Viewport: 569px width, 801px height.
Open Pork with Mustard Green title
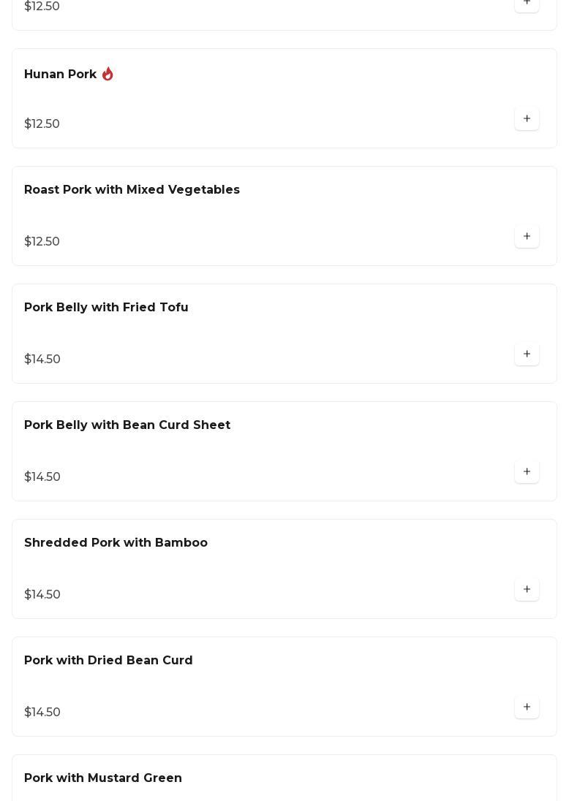[103, 778]
